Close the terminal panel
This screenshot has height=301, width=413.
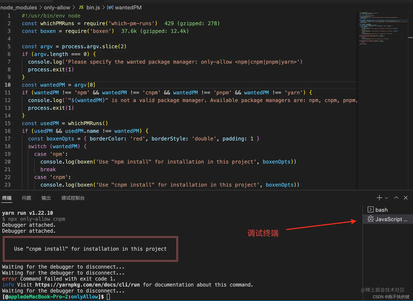[x=406, y=198]
